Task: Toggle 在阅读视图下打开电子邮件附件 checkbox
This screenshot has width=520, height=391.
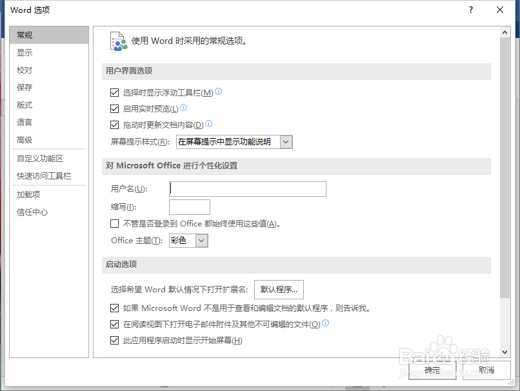Action: pyautogui.click(x=114, y=325)
